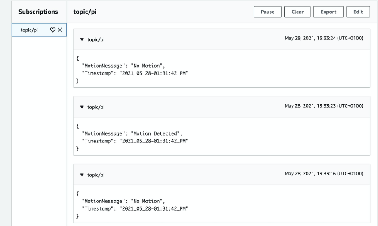The image size is (378, 226).
Task: Pause the incoming message stream
Action: click(267, 12)
